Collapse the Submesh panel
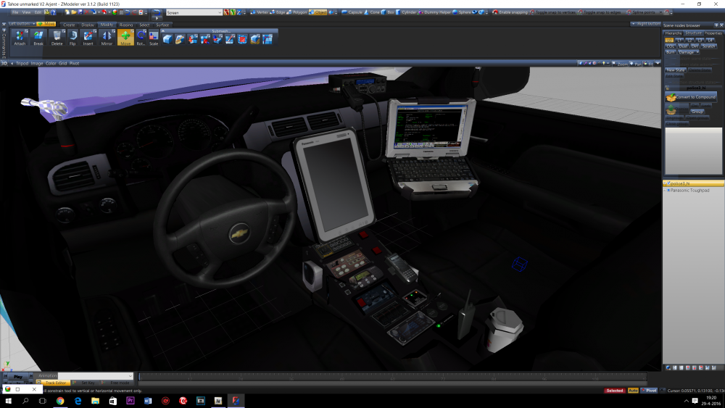725x408 pixels. [162, 31]
